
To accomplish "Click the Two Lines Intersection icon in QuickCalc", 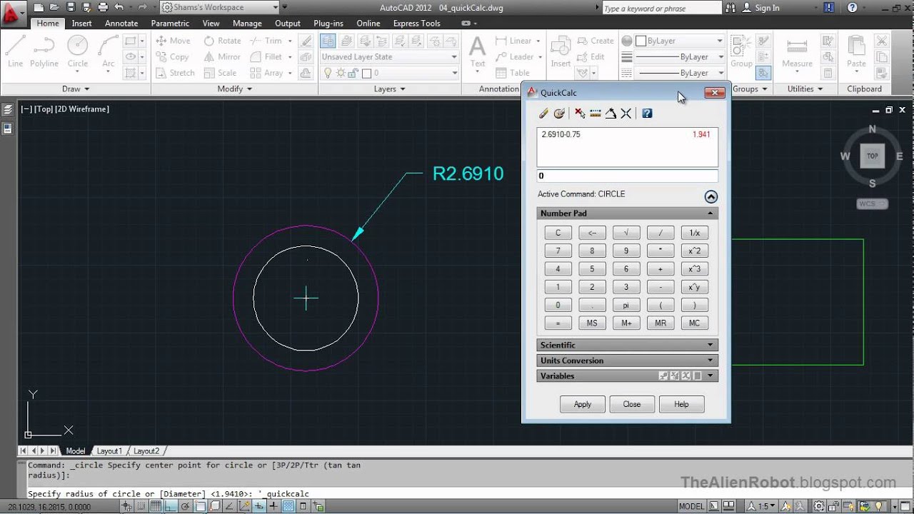I will coord(626,114).
